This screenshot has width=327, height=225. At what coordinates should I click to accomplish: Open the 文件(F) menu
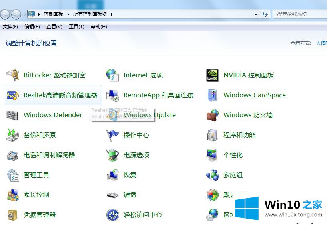10,27
